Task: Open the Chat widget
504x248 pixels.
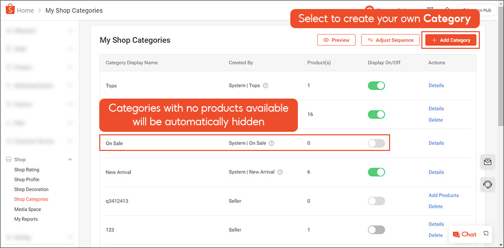Action: [x=464, y=234]
